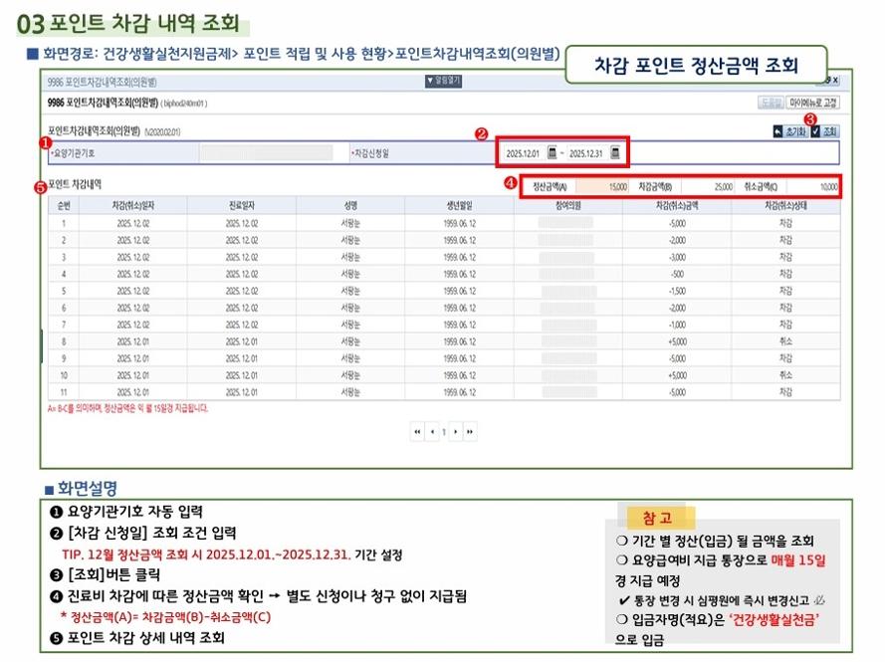Screen dimensions: 885x662
Task: Sort by the 차감(취소)일자 column header
Action: 131,205
